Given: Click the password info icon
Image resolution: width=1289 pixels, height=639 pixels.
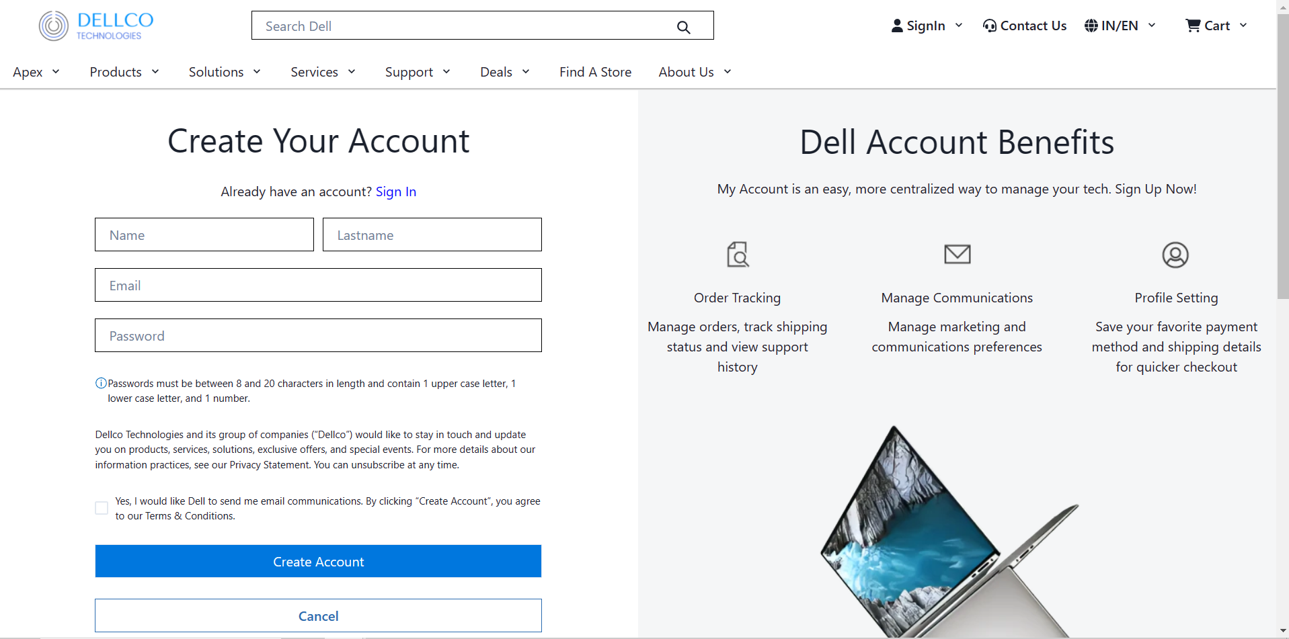Looking at the screenshot, I should 101,383.
